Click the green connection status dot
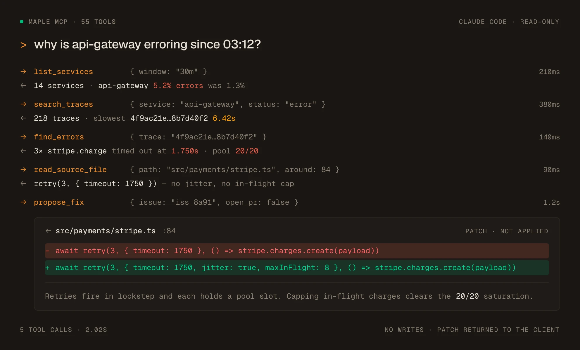580x350 pixels. (x=22, y=22)
